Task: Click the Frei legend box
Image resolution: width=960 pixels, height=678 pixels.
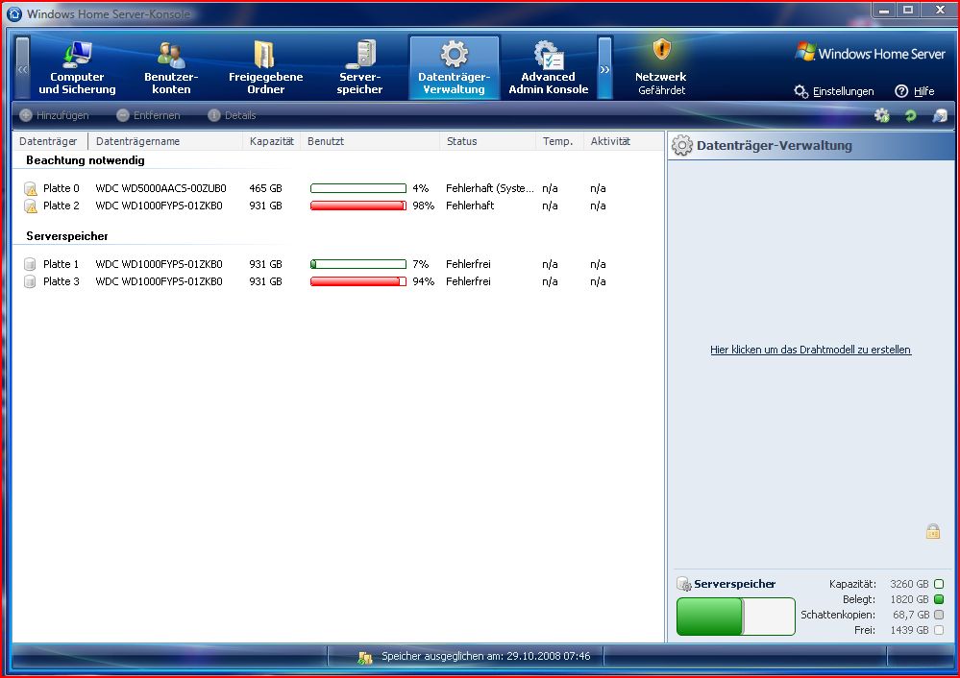Action: (939, 630)
